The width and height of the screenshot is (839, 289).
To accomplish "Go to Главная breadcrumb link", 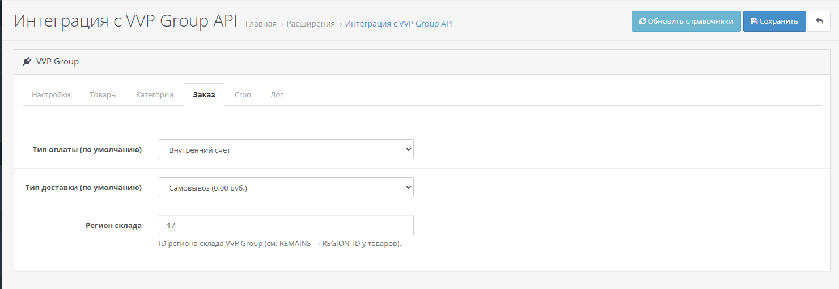I will click(x=261, y=24).
